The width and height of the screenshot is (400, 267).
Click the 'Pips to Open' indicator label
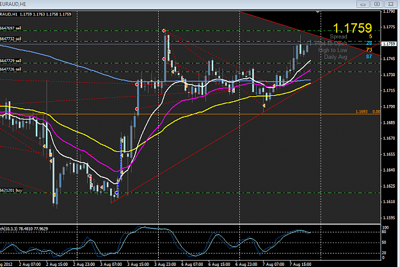point(331,44)
